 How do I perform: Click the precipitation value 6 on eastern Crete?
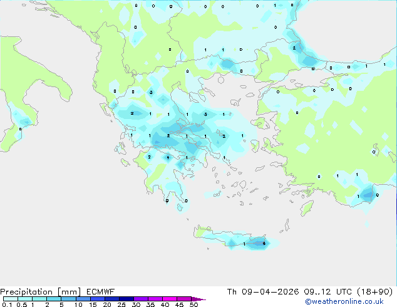tap(264, 244)
